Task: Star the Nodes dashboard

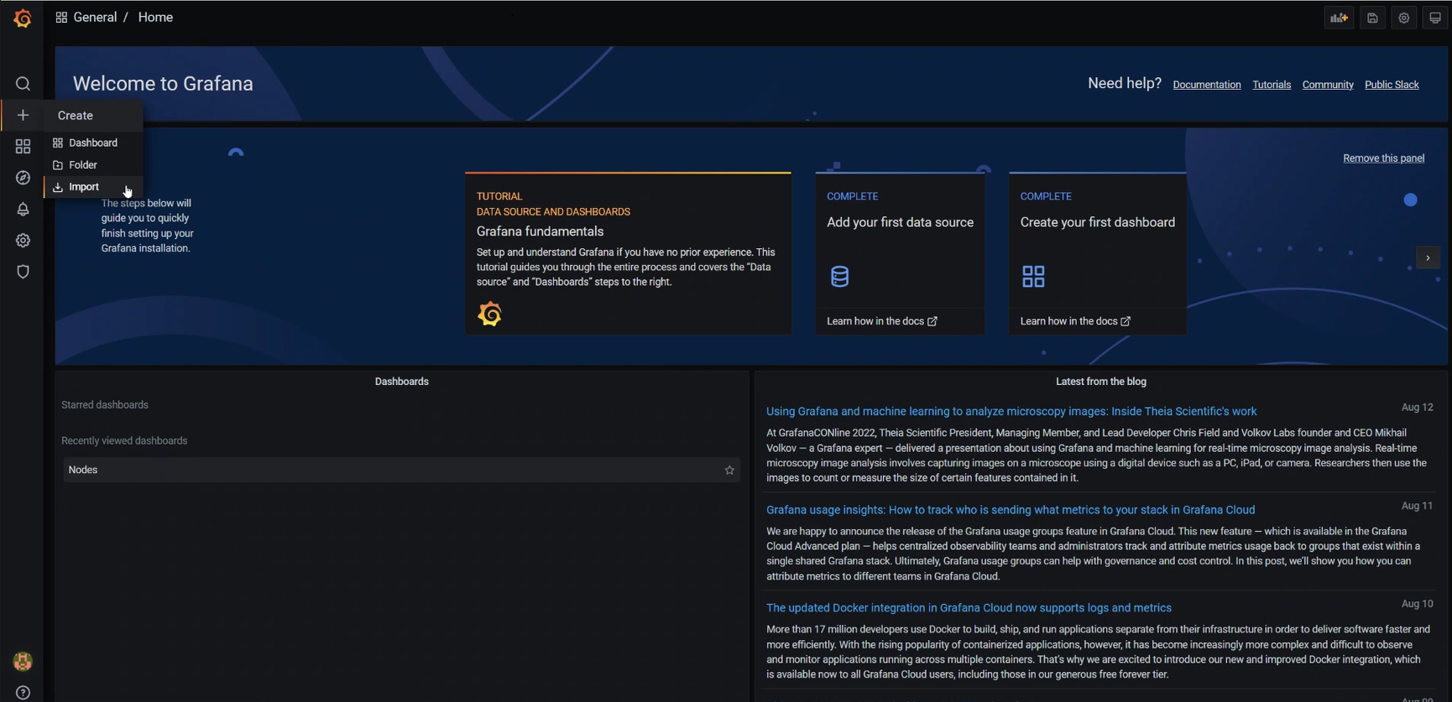Action: 729,471
